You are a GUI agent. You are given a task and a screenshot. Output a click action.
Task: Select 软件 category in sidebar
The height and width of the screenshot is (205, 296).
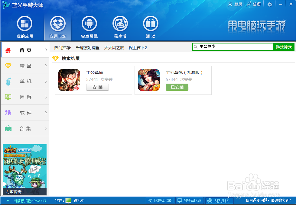pos(25,113)
